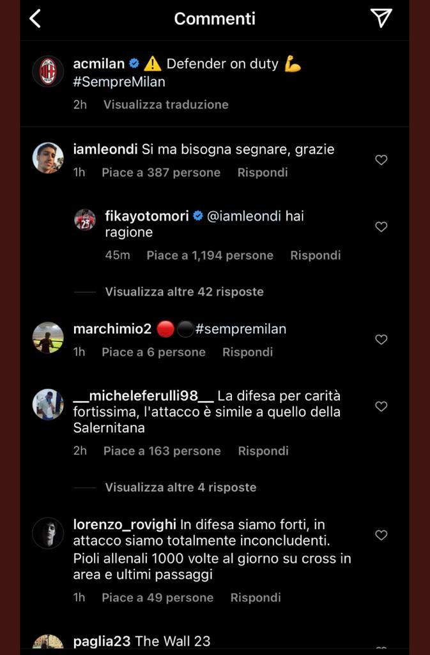The width and height of the screenshot is (430, 655).
Task: Open Visualizza traduzione for acmilan's caption
Action: tap(165, 104)
